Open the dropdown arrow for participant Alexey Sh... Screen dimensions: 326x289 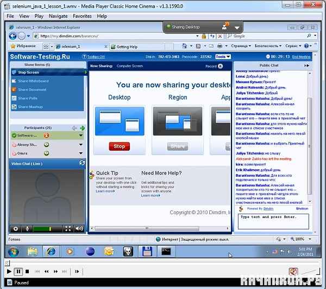coord(81,145)
